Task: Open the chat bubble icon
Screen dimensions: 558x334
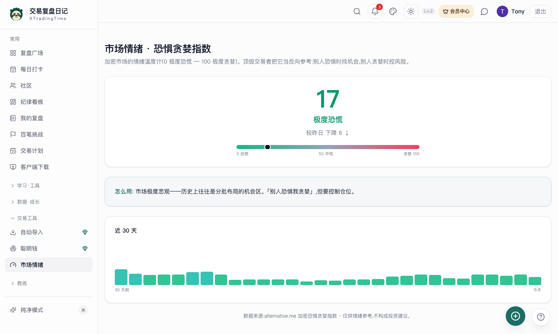Action: (x=484, y=11)
